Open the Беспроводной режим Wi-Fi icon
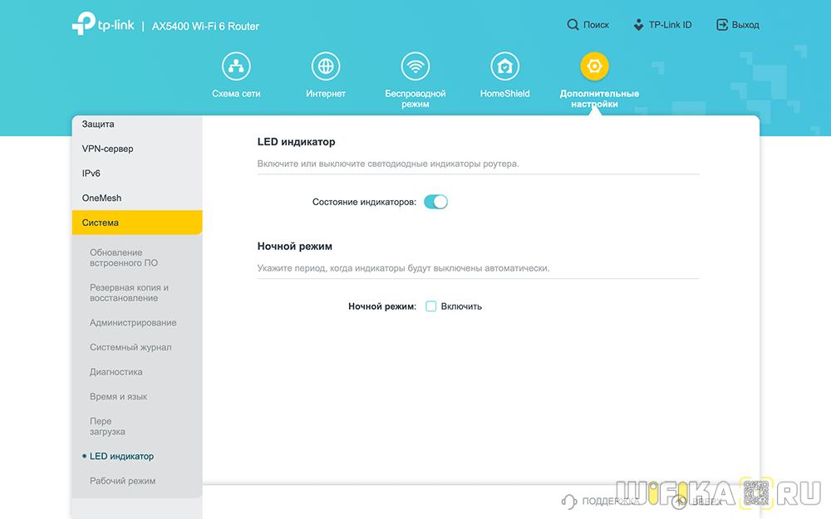This screenshot has height=519, width=831. [x=415, y=66]
